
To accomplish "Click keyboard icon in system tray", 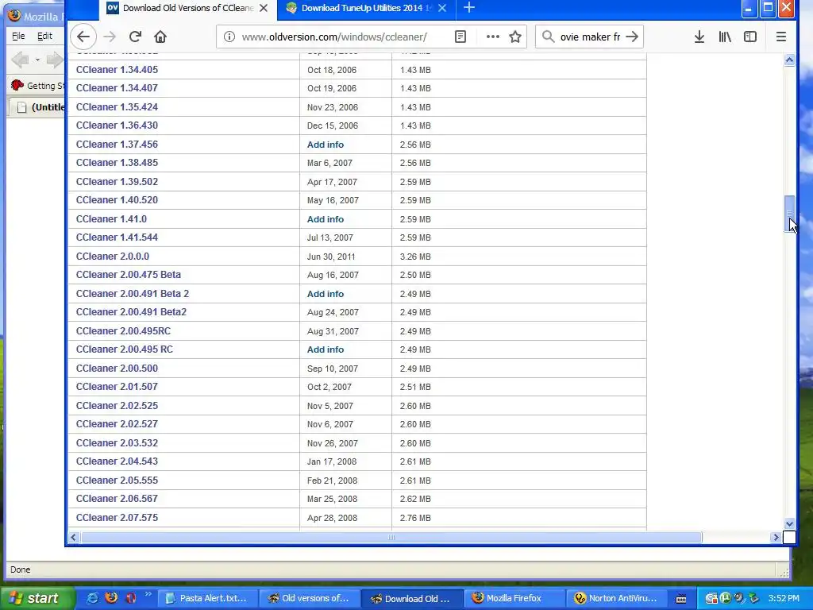I will pos(680,599).
